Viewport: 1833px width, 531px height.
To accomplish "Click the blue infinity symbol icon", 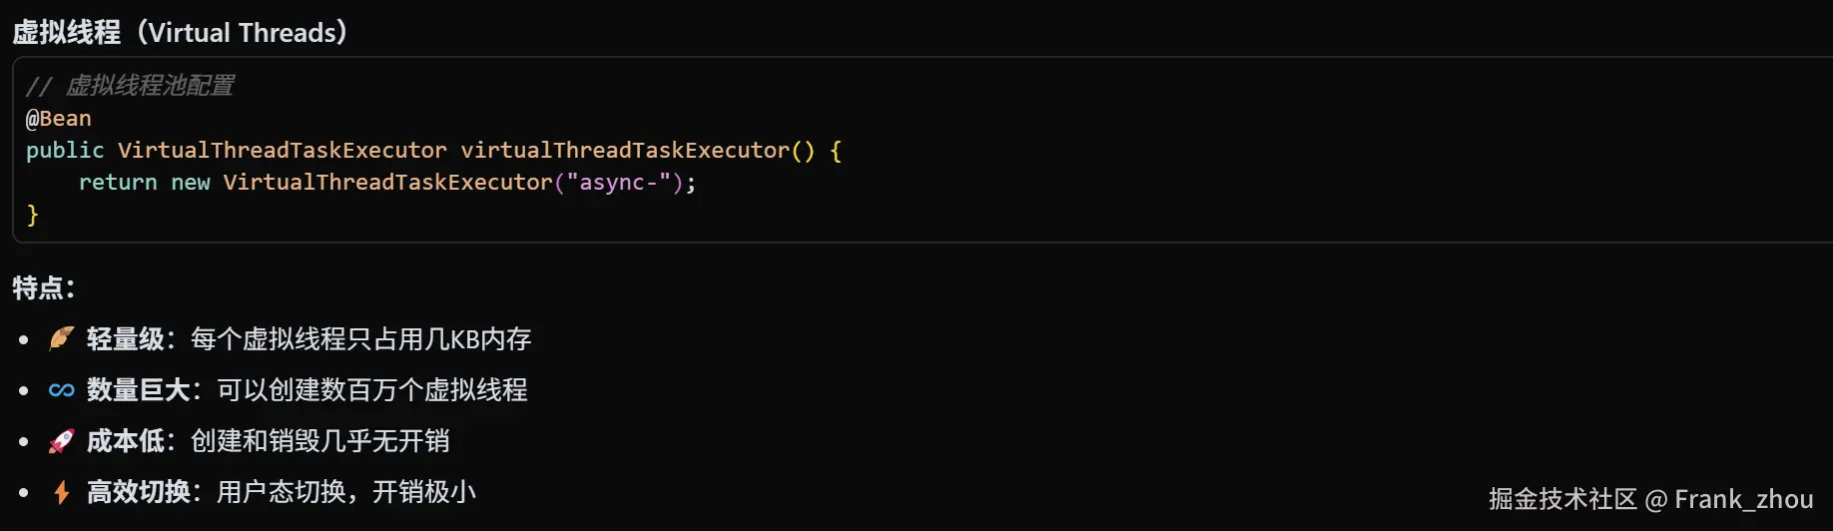I will coord(61,390).
